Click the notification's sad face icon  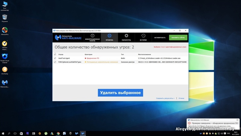(189, 123)
